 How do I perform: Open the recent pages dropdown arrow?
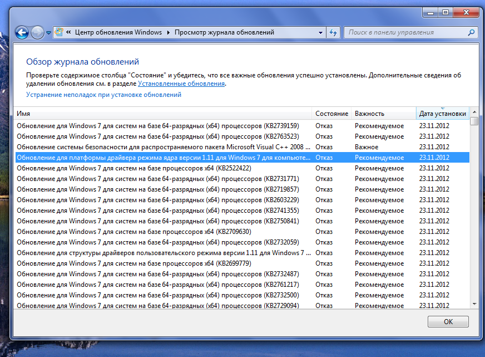point(48,32)
